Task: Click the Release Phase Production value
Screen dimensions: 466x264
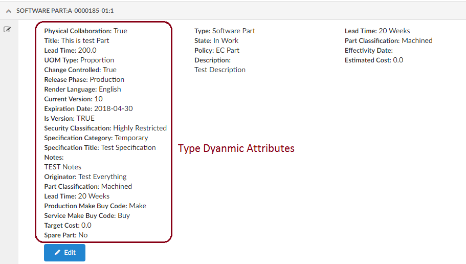Action: (x=107, y=79)
